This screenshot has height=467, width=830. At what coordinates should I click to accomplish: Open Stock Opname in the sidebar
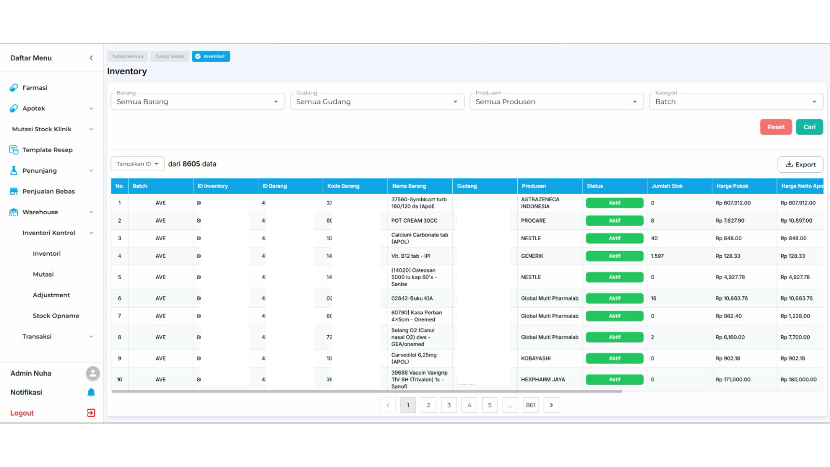click(x=56, y=316)
